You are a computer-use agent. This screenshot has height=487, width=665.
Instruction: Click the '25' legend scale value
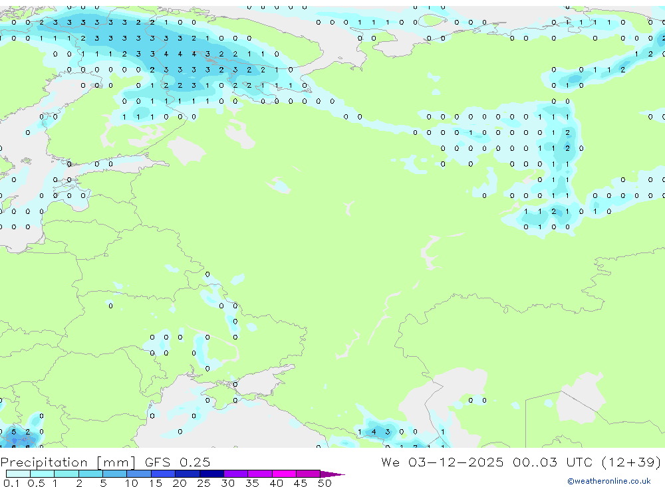coord(203,483)
